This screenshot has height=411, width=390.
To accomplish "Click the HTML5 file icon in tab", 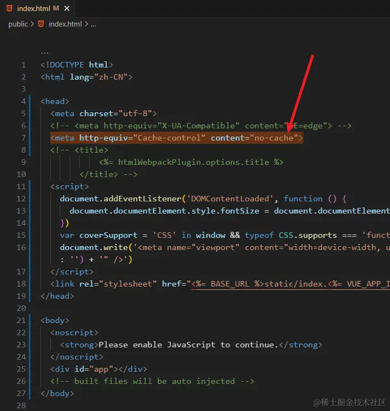I will 9,9.
